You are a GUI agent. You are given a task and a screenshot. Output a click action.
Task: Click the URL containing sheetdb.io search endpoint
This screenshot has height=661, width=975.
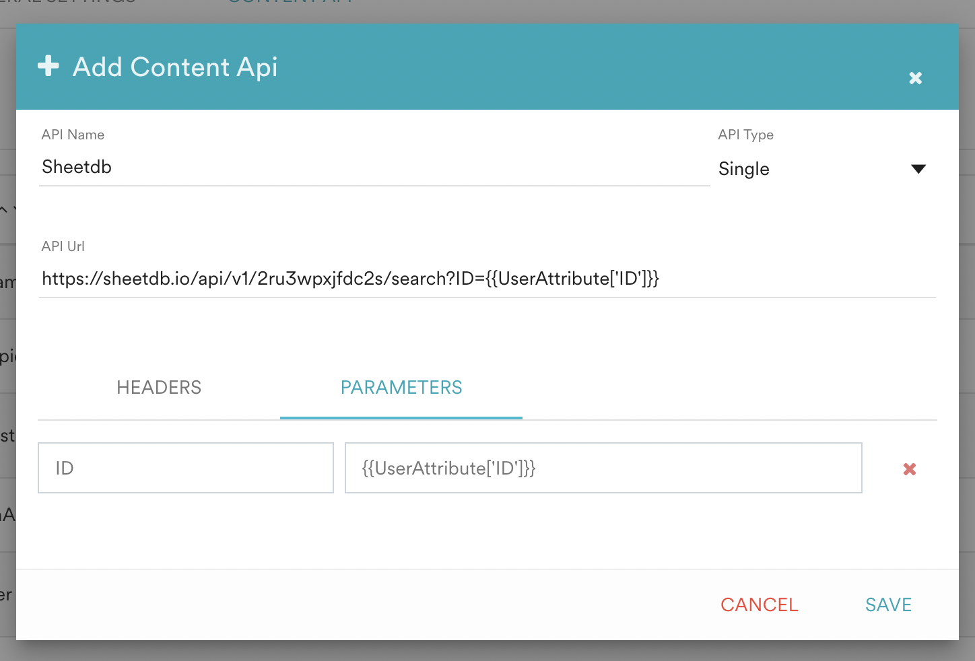pos(351,278)
